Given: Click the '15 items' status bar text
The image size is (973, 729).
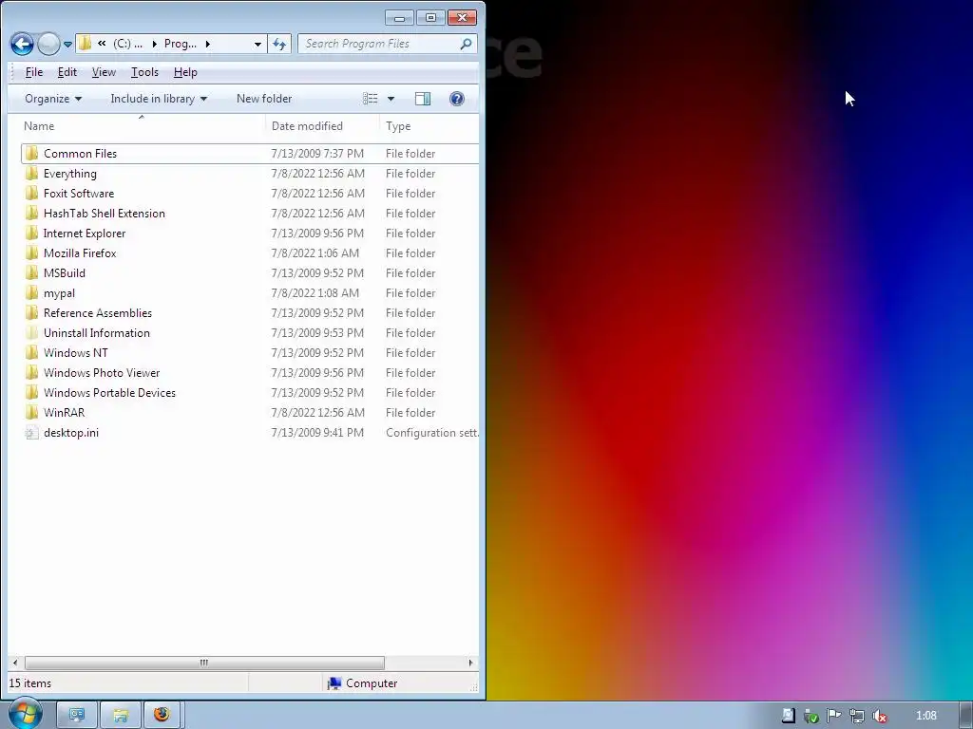Looking at the screenshot, I should [29, 683].
